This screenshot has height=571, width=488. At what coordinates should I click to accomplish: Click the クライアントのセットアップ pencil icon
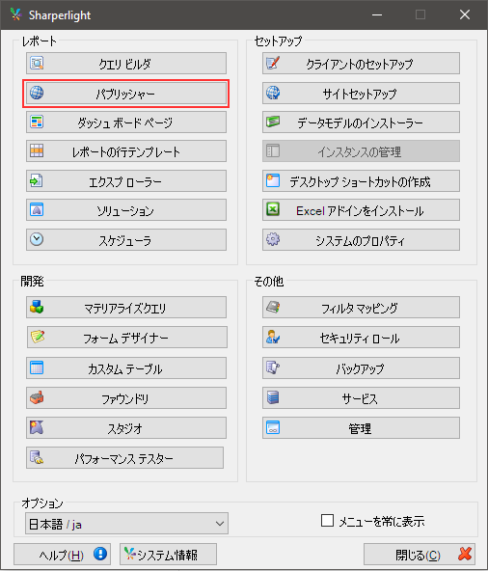point(273,63)
